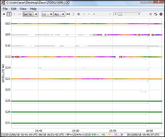Click the fit horizontal range icon

[x=68, y=14]
